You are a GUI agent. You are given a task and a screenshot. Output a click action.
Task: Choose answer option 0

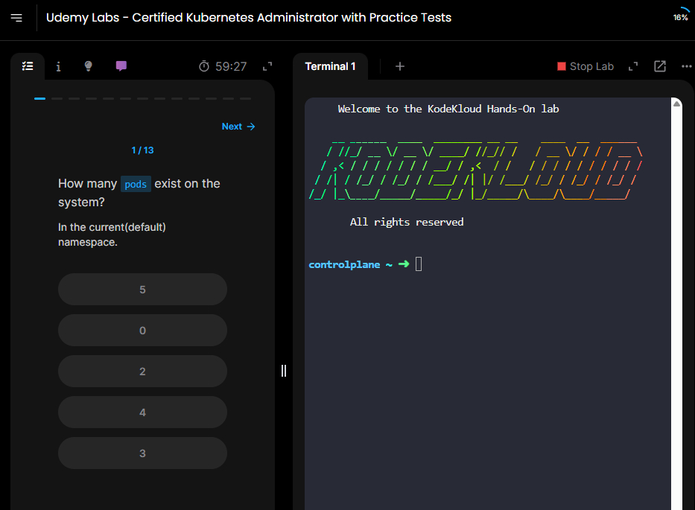coord(143,331)
